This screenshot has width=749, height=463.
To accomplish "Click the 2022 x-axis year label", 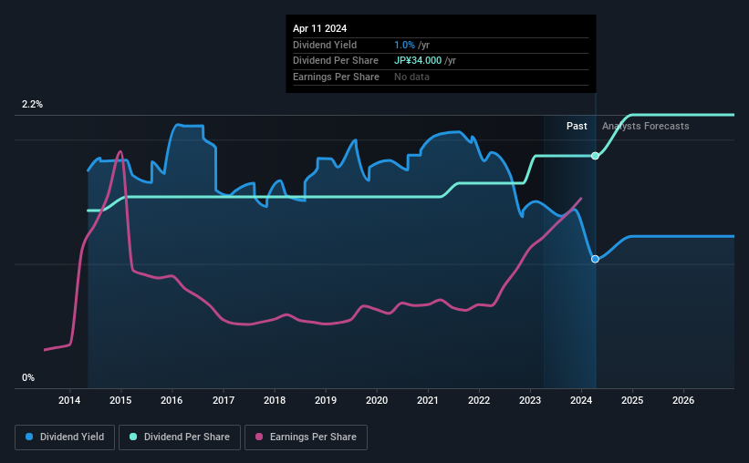I will (479, 400).
